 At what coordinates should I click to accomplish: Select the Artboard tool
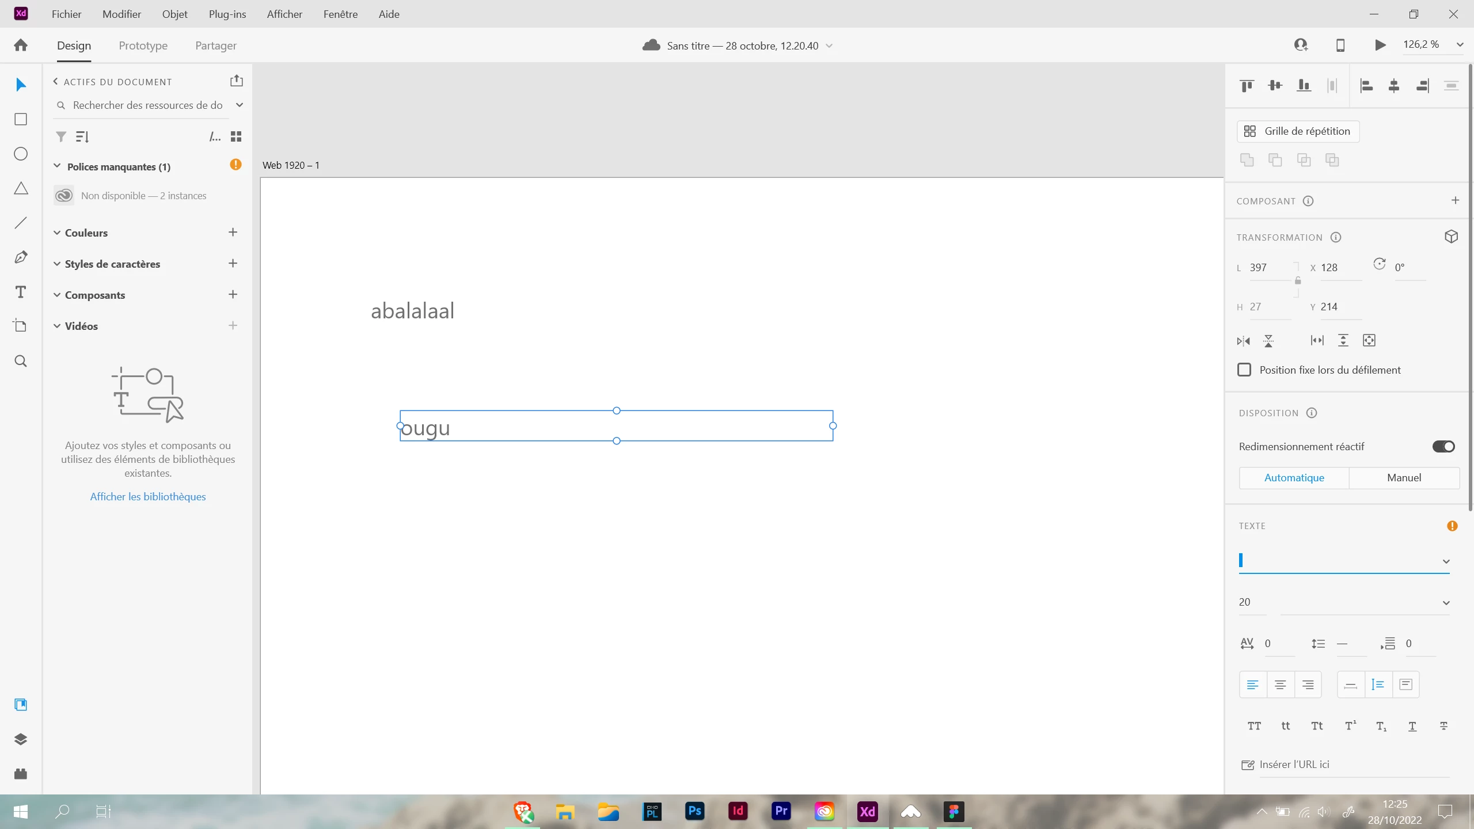(21, 326)
